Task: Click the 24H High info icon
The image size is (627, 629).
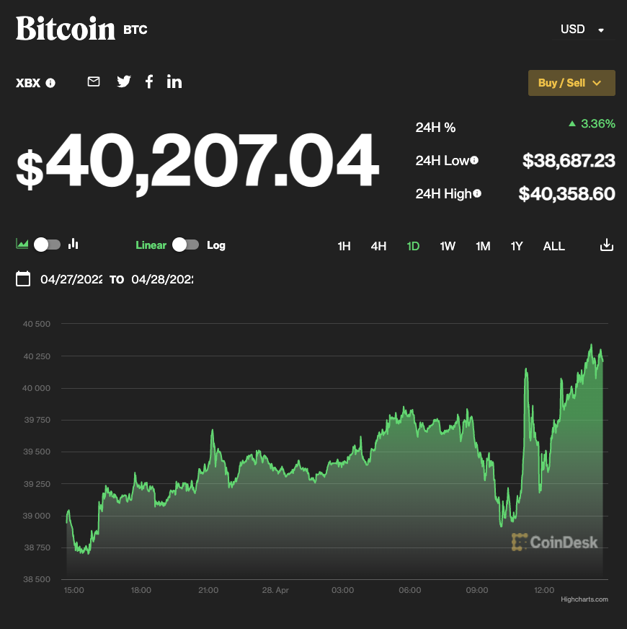Action: click(477, 193)
